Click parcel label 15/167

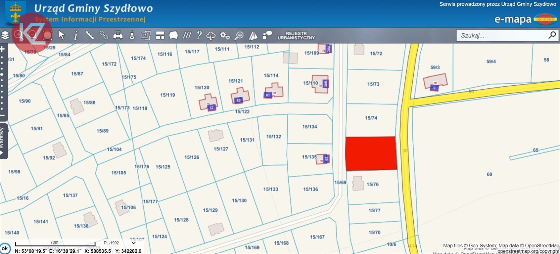317,237
